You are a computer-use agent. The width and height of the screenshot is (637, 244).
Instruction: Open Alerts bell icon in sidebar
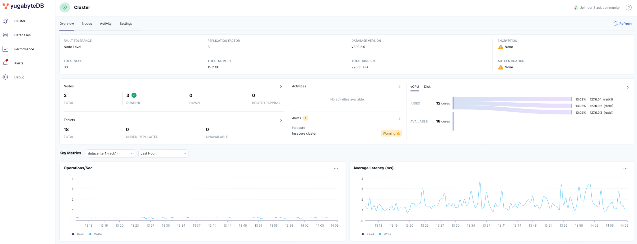(5, 63)
